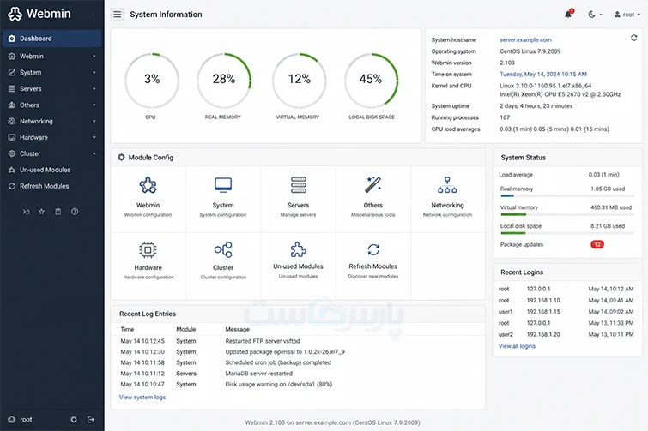Expand the Hardware sidebar menu
The image size is (648, 431).
tap(51, 137)
